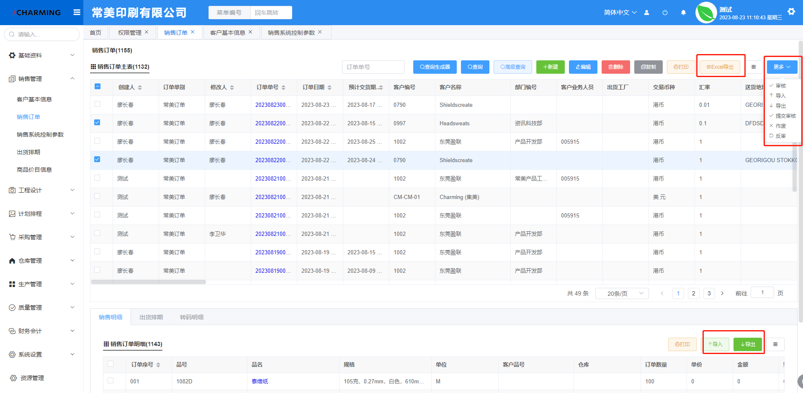The height and width of the screenshot is (393, 803).
Task: Toggle the 更多 dropdown button
Action: pyautogui.click(x=782, y=67)
